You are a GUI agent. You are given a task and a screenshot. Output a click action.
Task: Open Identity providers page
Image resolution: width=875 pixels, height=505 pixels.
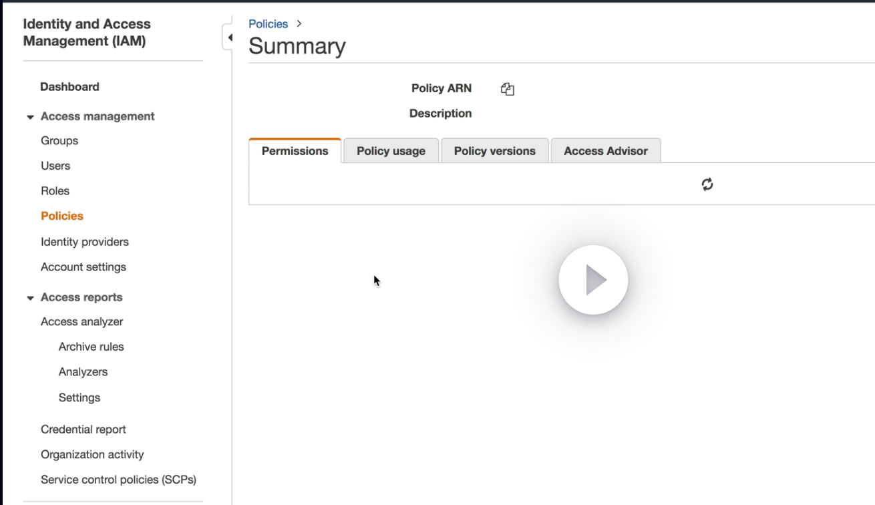[x=85, y=242]
